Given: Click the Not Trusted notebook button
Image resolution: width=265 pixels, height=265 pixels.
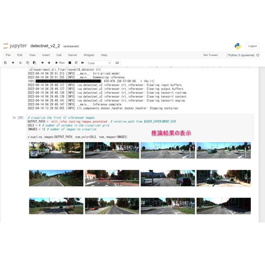Looking at the screenshot, I should (211, 55).
